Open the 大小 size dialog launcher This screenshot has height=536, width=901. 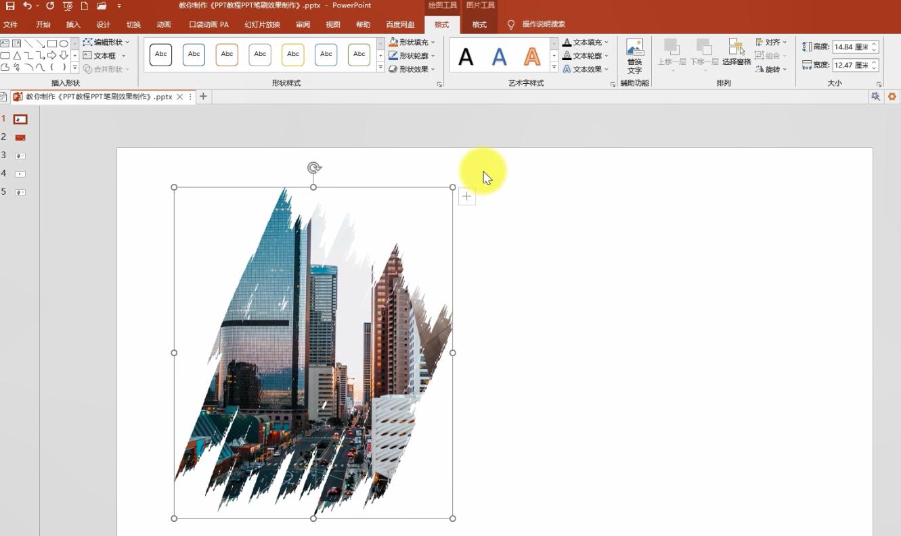[879, 84]
